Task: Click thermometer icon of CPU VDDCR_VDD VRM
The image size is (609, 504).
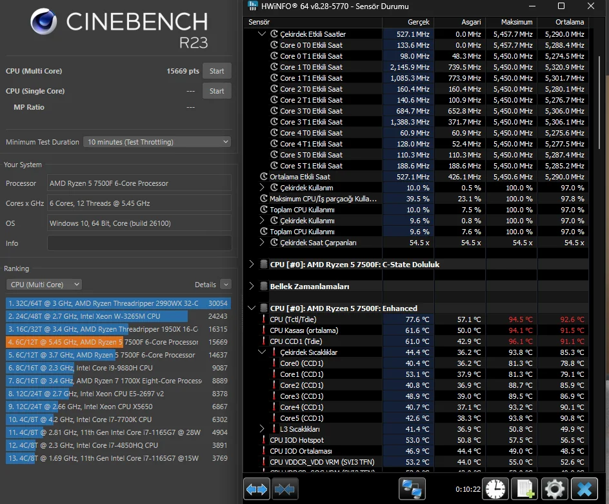Action: (264, 462)
